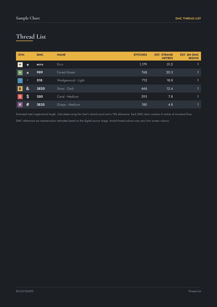
Task: Click the white ampersand symbol beside 3820
Action: (x=28, y=89)
